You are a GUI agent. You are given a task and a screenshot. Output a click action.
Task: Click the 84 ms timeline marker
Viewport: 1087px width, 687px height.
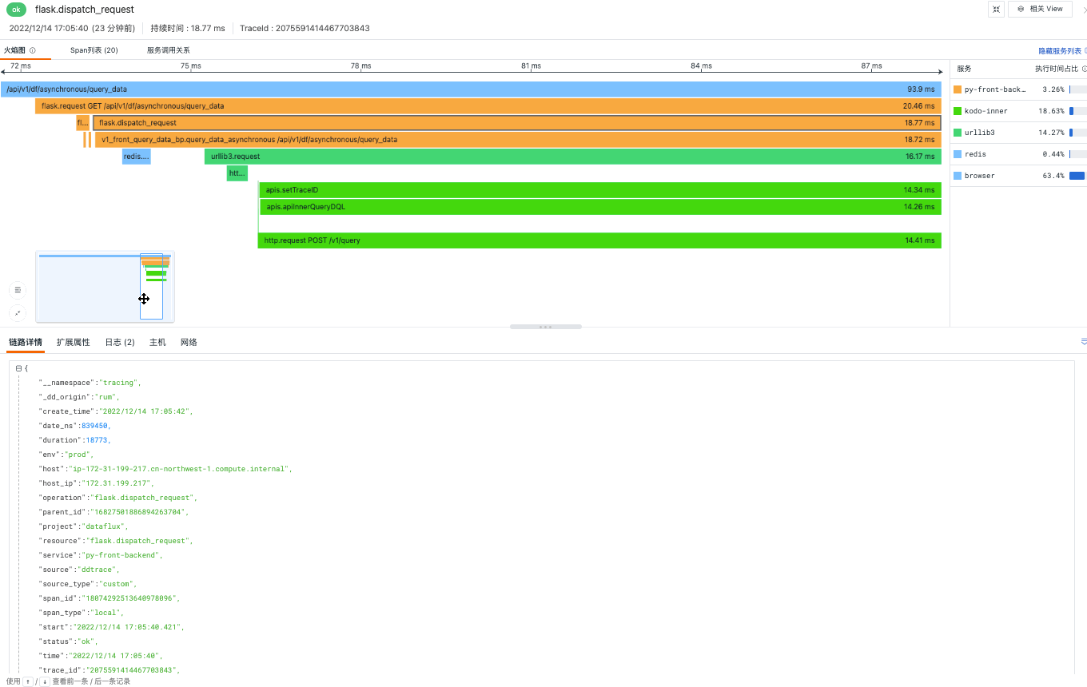click(701, 66)
